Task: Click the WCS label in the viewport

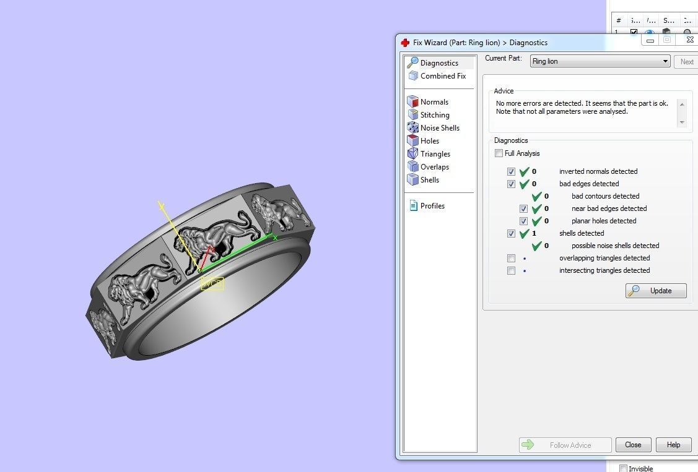Action: point(212,283)
